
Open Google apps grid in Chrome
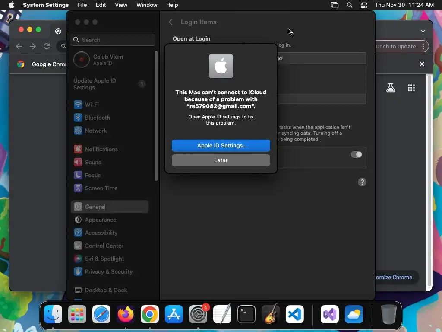(411, 88)
